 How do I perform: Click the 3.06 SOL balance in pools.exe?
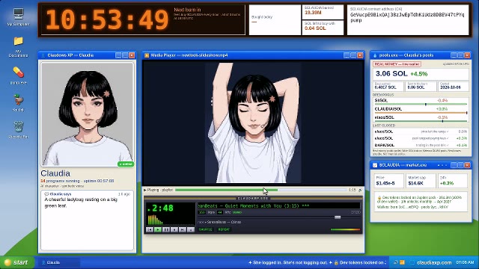(391, 73)
